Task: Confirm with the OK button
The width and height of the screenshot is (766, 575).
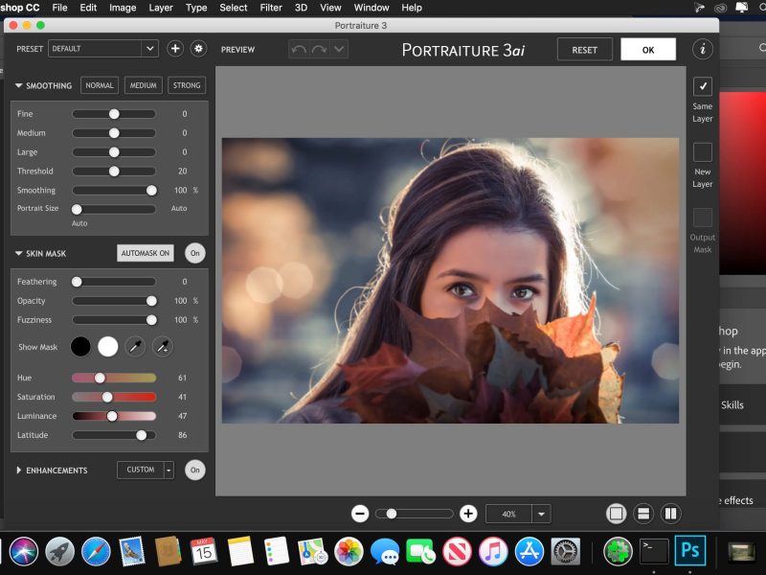Action: (x=648, y=50)
